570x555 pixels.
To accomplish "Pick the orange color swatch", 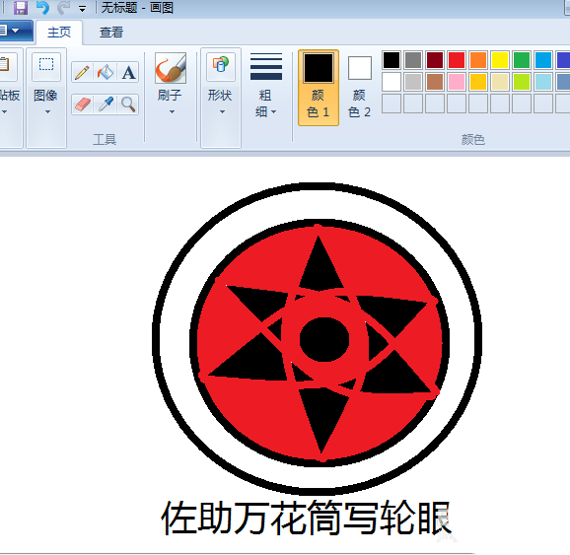I will coord(478,60).
